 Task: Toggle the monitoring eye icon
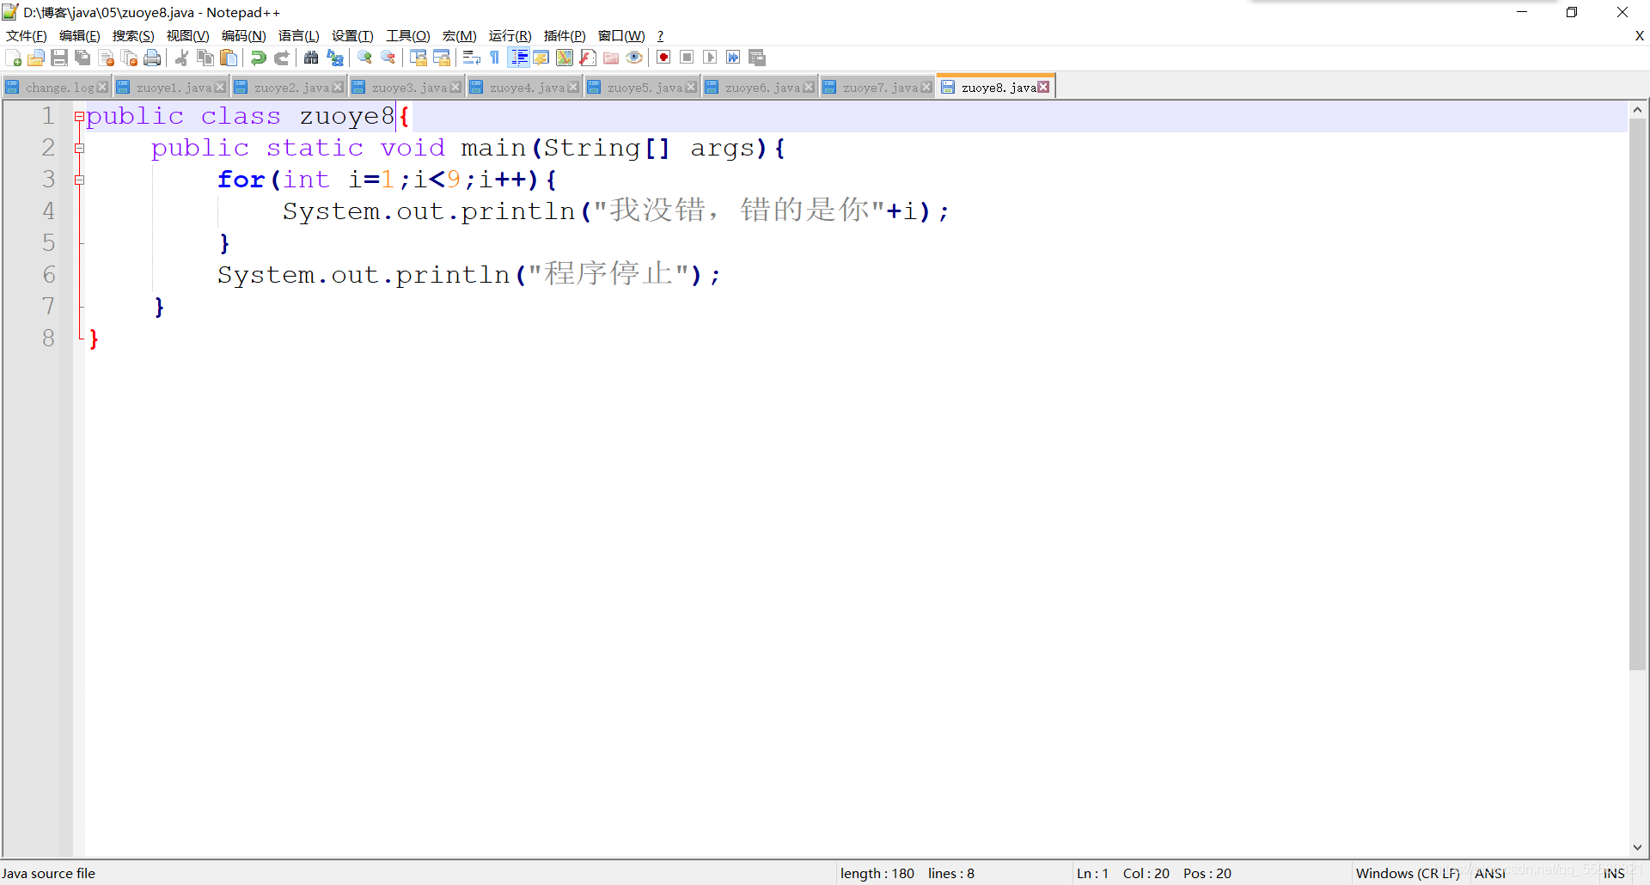(x=634, y=58)
